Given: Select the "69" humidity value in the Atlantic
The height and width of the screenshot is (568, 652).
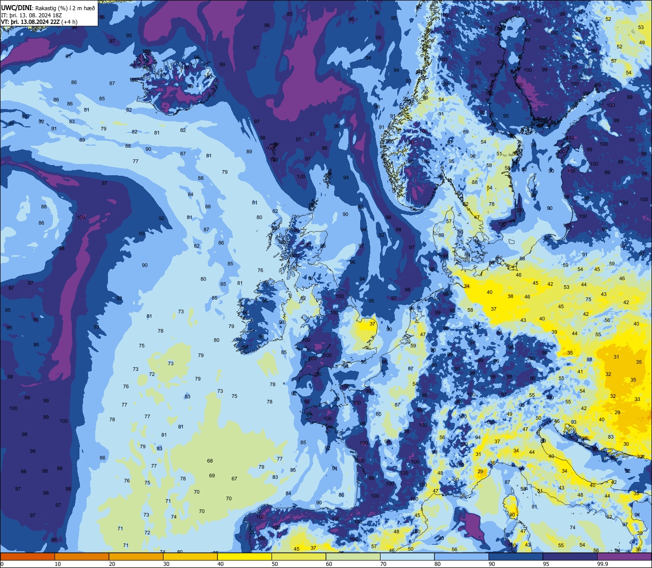Looking at the screenshot, I should click(x=212, y=476).
